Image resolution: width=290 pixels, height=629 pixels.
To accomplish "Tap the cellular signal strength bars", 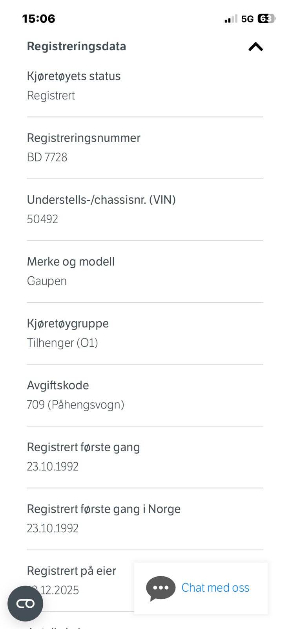I will pos(231,19).
